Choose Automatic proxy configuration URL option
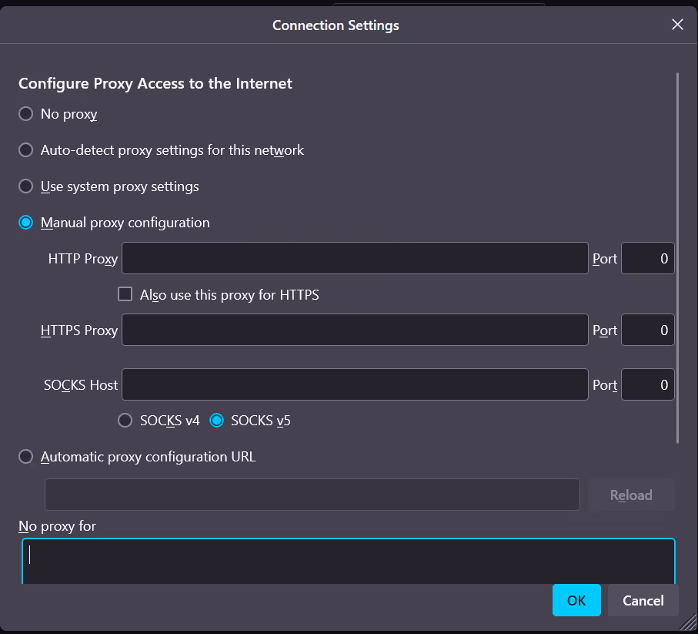The height and width of the screenshot is (634, 698). click(x=26, y=457)
